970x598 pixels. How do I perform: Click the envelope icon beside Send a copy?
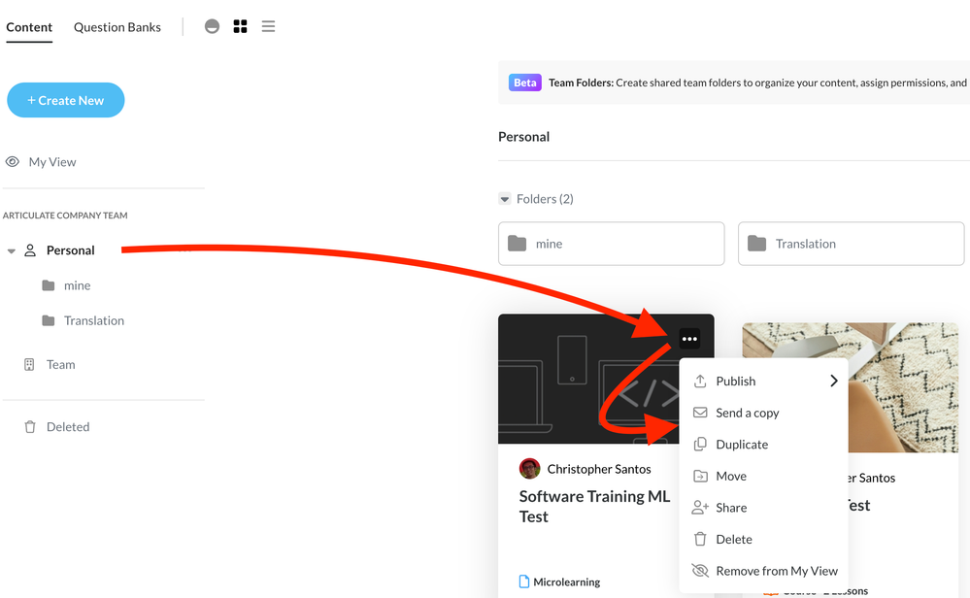tap(700, 413)
